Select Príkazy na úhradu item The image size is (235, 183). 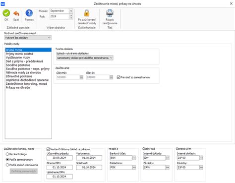click(28, 87)
